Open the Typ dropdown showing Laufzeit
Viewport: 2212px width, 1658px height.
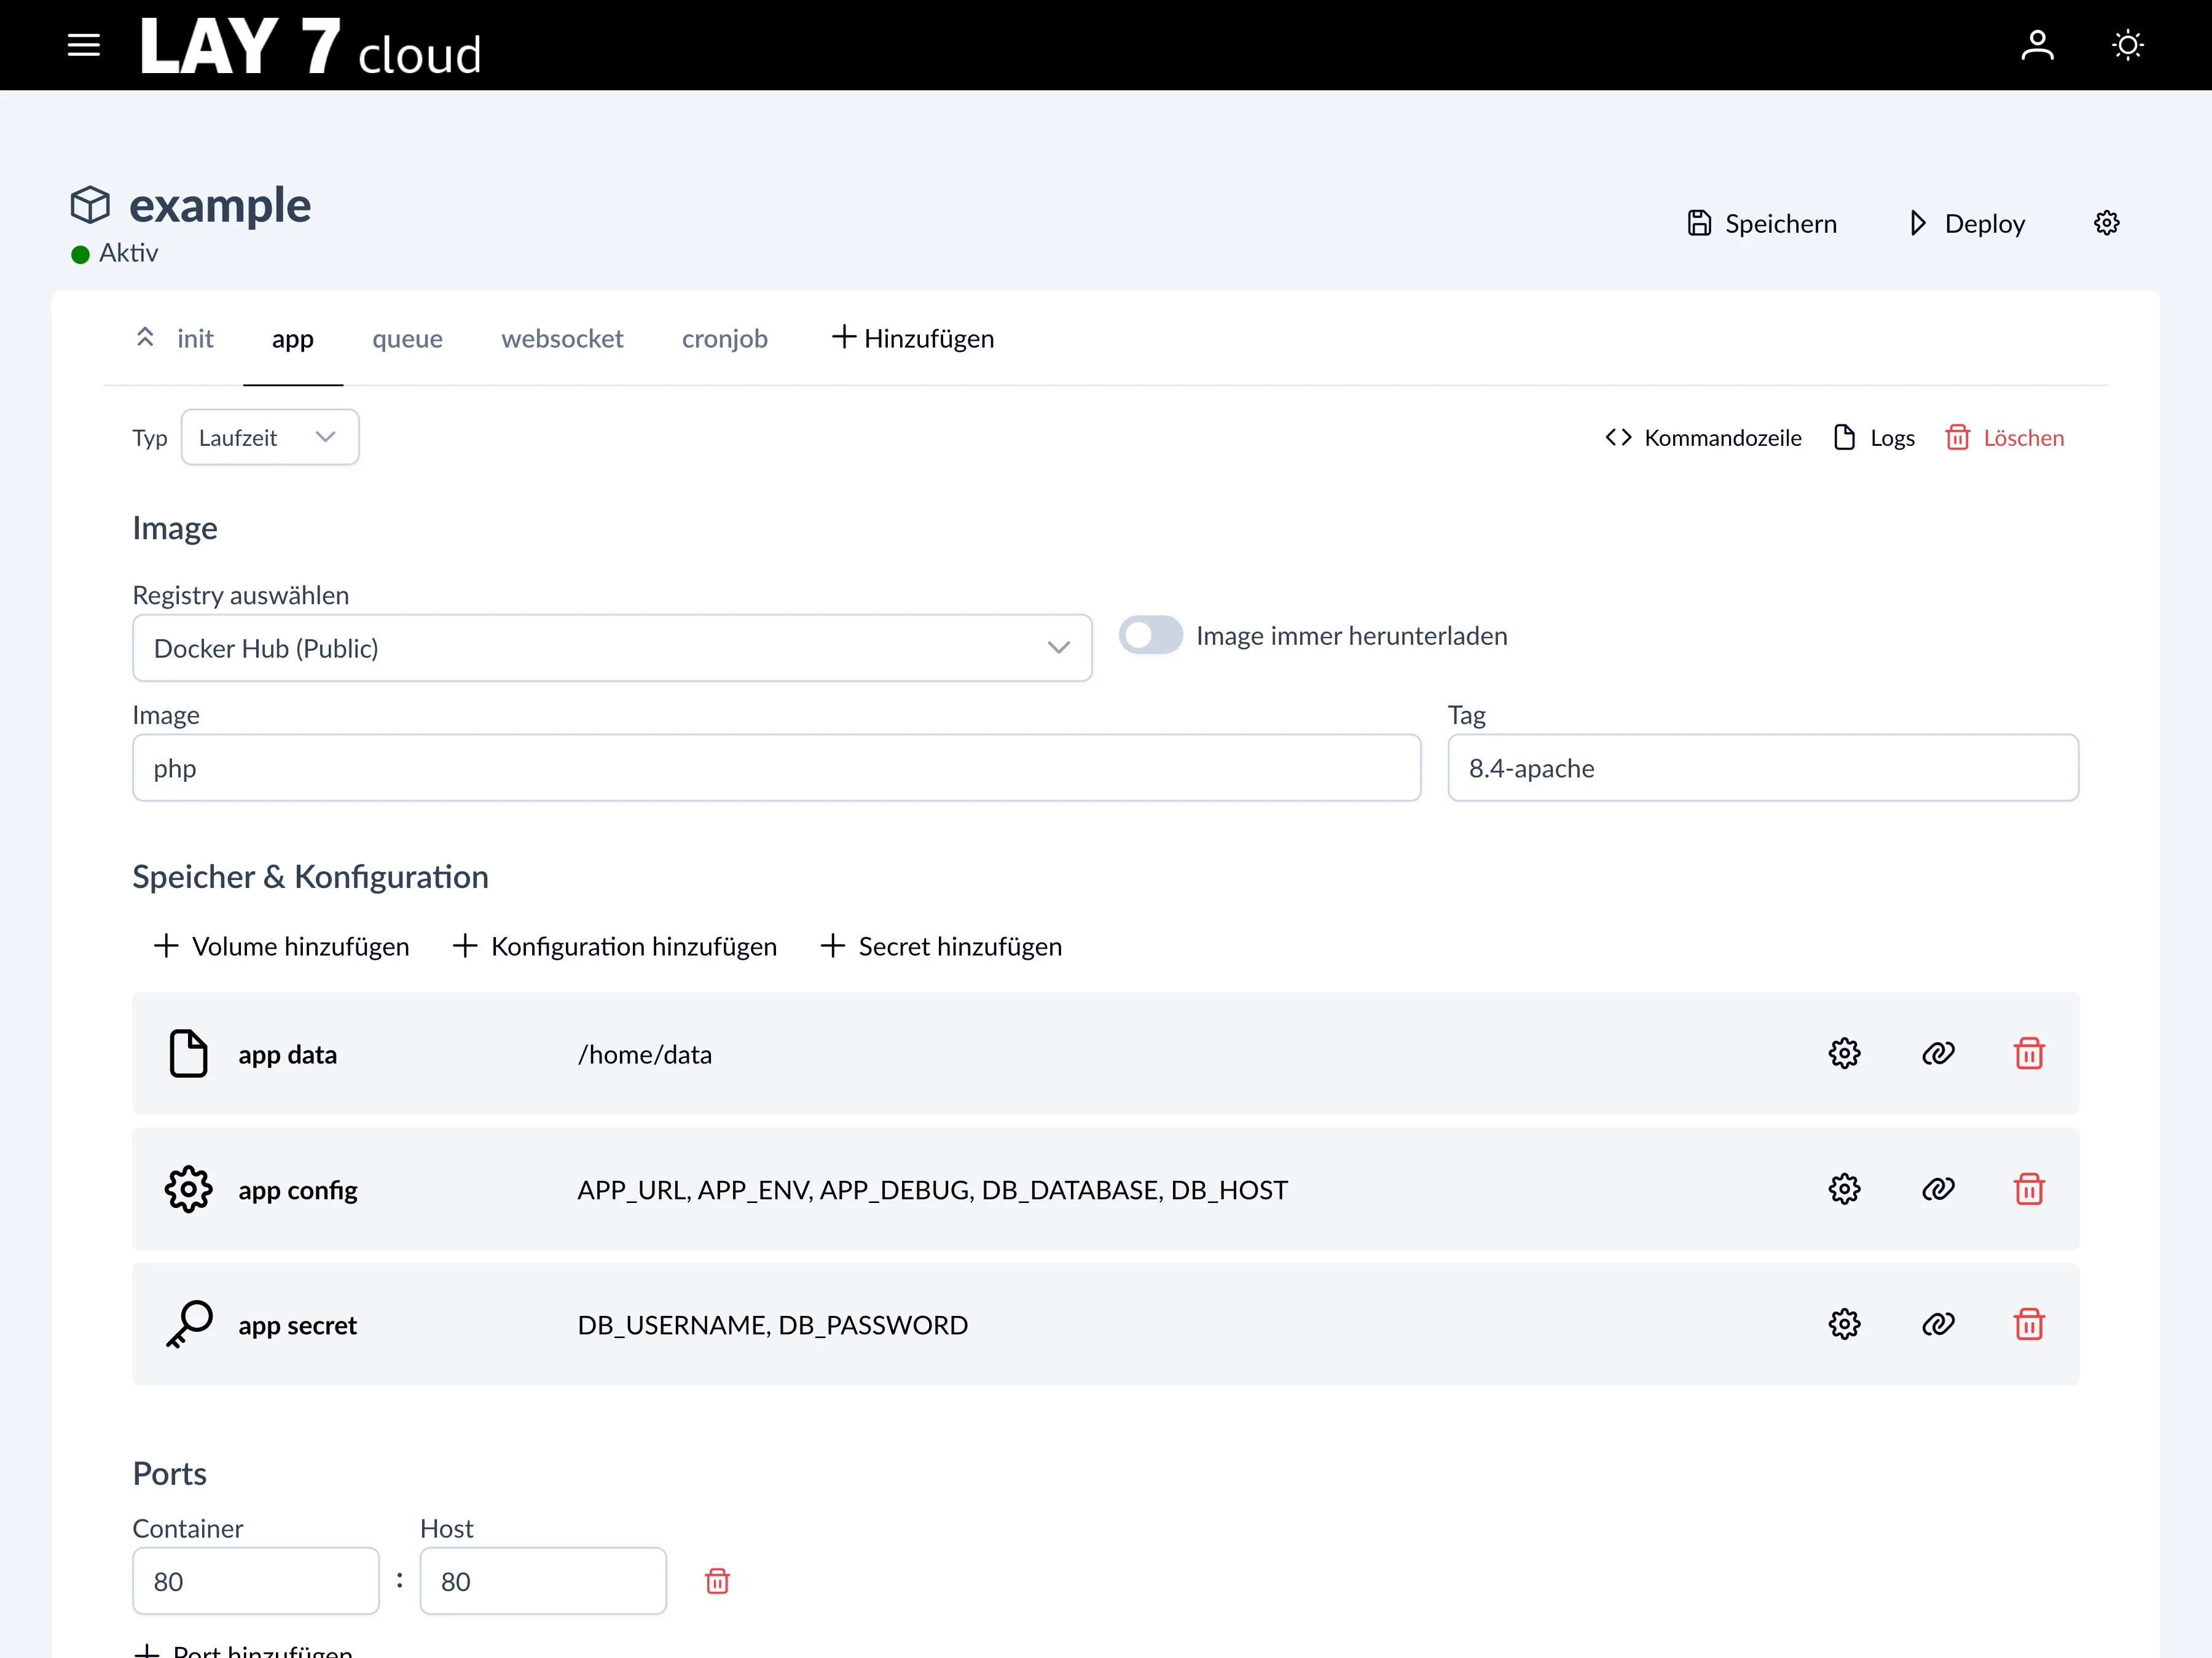(269, 437)
